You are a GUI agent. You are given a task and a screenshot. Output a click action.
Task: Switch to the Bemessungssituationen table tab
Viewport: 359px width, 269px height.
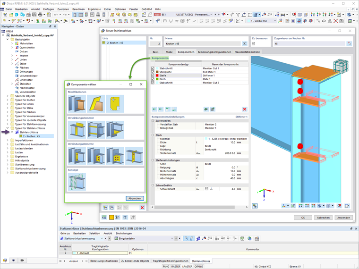104,261
